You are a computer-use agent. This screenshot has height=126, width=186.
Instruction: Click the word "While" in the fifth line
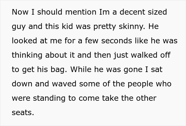click(82, 70)
